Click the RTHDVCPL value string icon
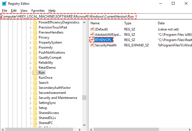Viewport: 192px width, 131px height. tap(92, 40)
